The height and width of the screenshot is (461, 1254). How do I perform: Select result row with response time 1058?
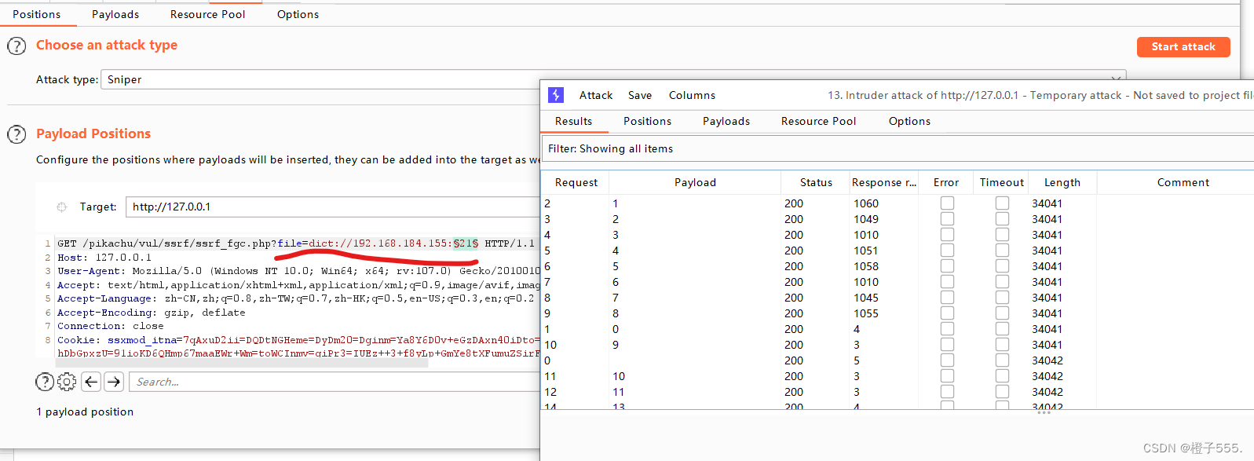tap(898, 266)
